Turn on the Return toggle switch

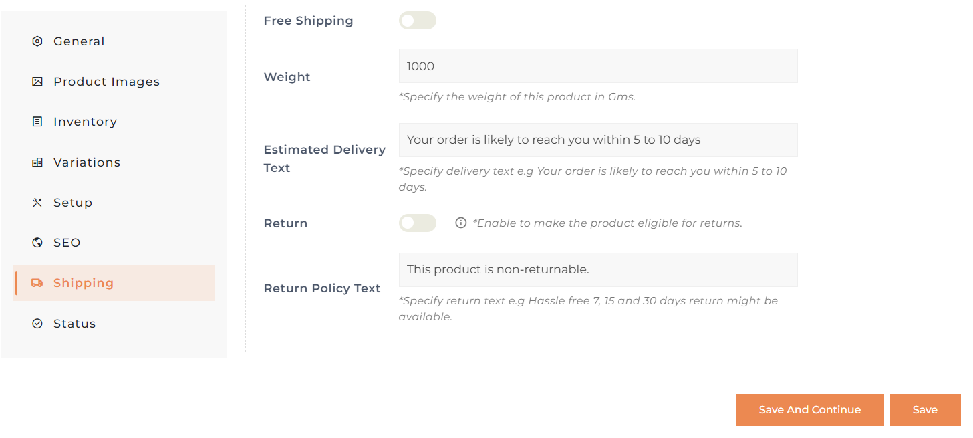418,223
